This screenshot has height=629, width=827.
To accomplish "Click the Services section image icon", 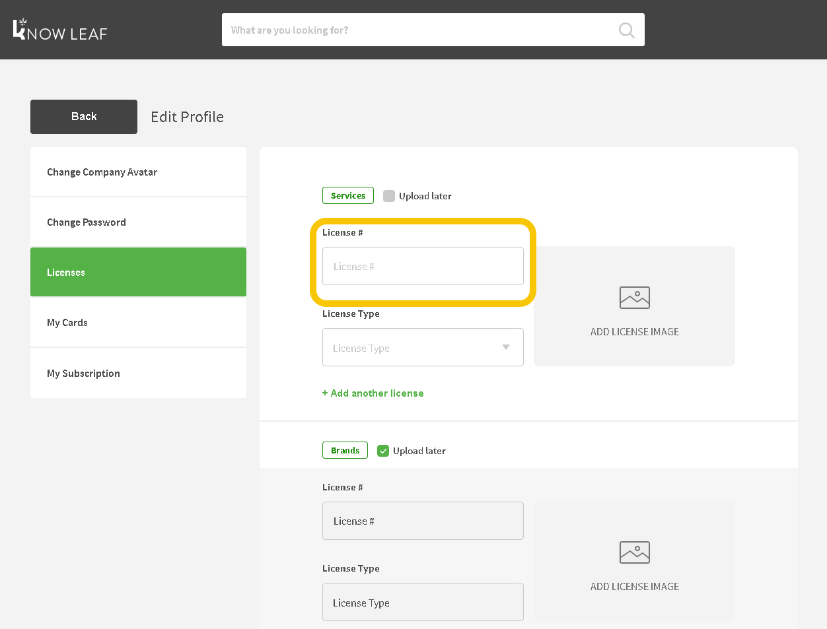I will (x=634, y=298).
